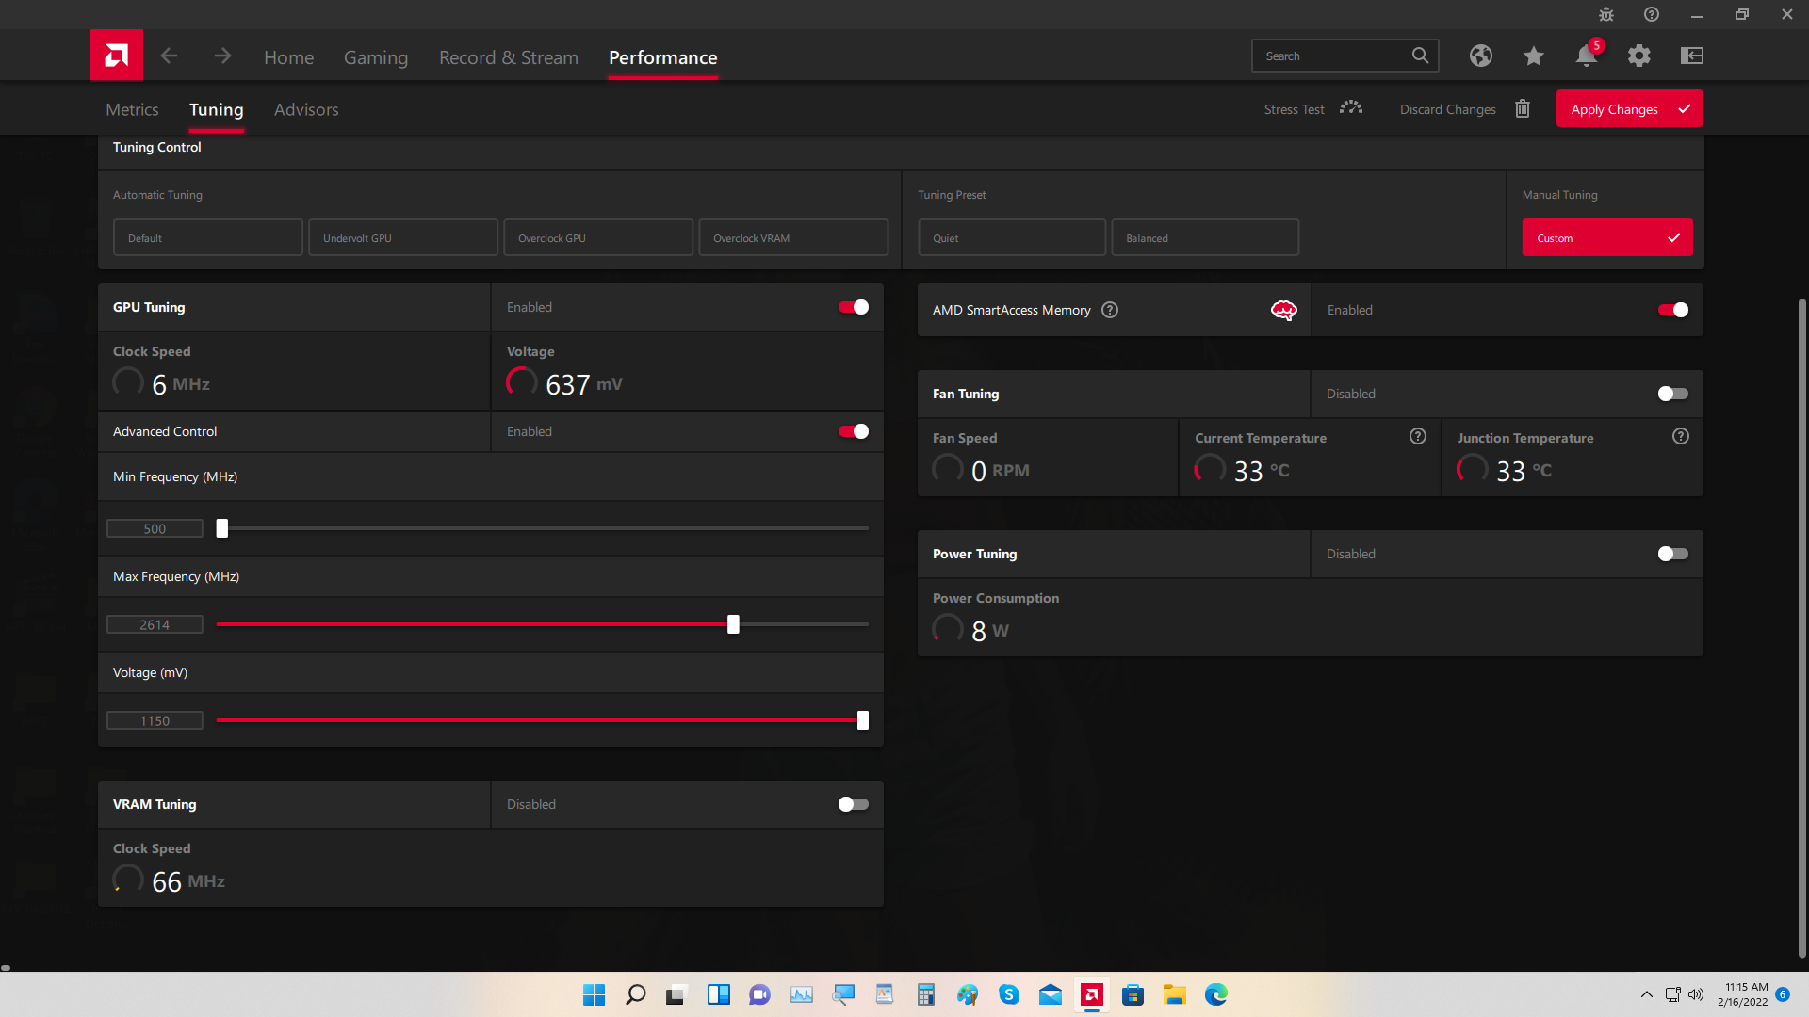The width and height of the screenshot is (1809, 1017).
Task: Select Overclock VRAM automatic tuning
Action: point(793,238)
